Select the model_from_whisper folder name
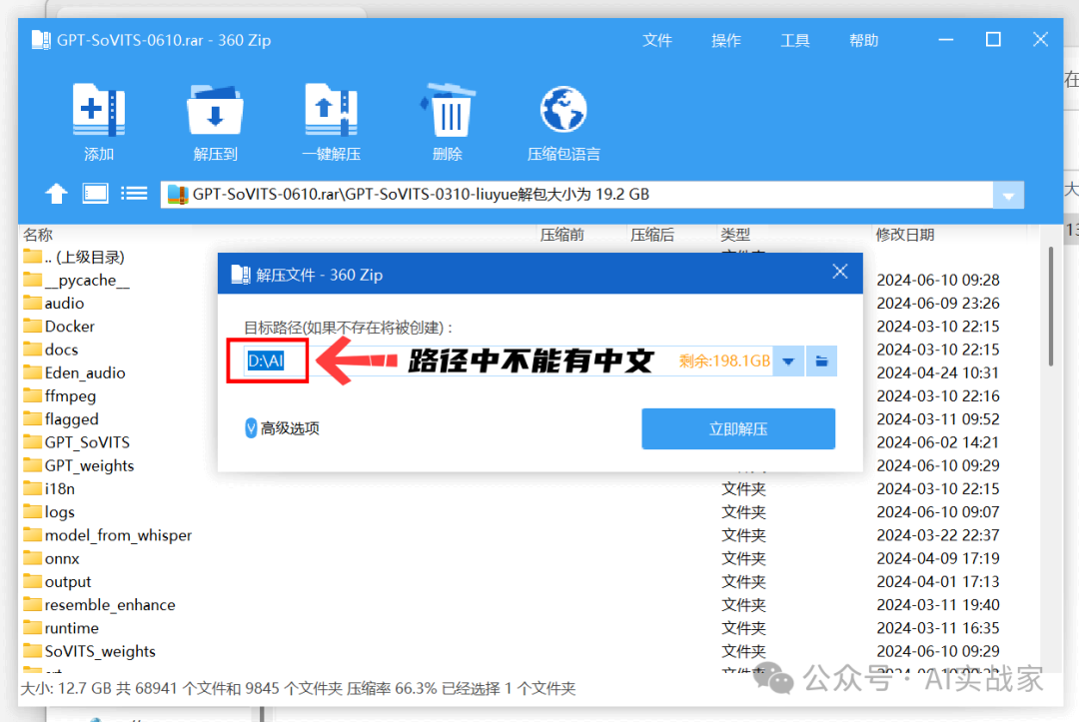1079x722 pixels. click(x=118, y=535)
